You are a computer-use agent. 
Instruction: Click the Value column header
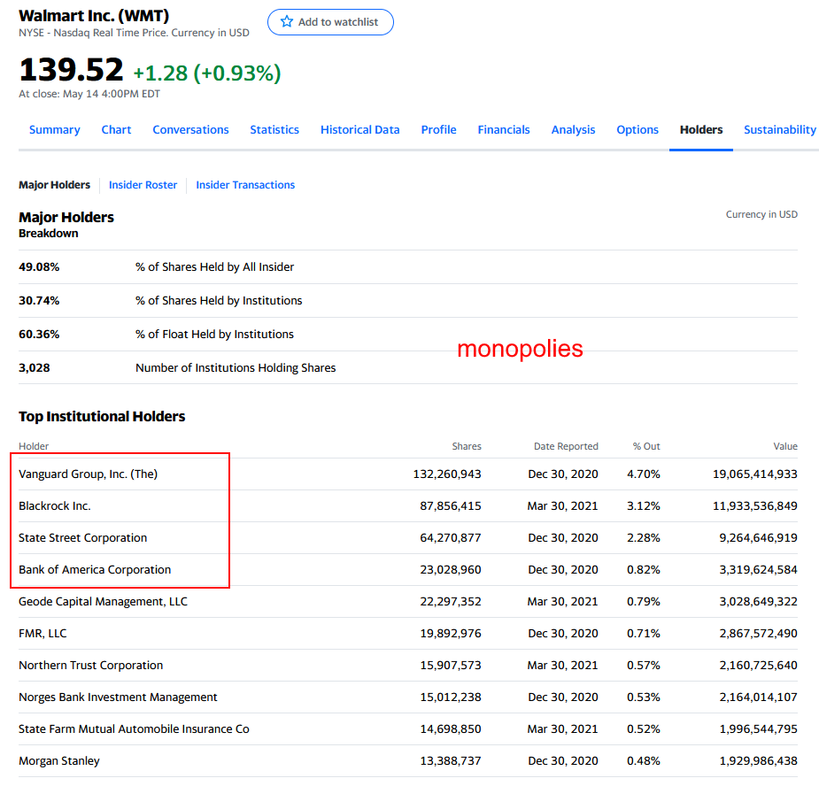(x=785, y=446)
